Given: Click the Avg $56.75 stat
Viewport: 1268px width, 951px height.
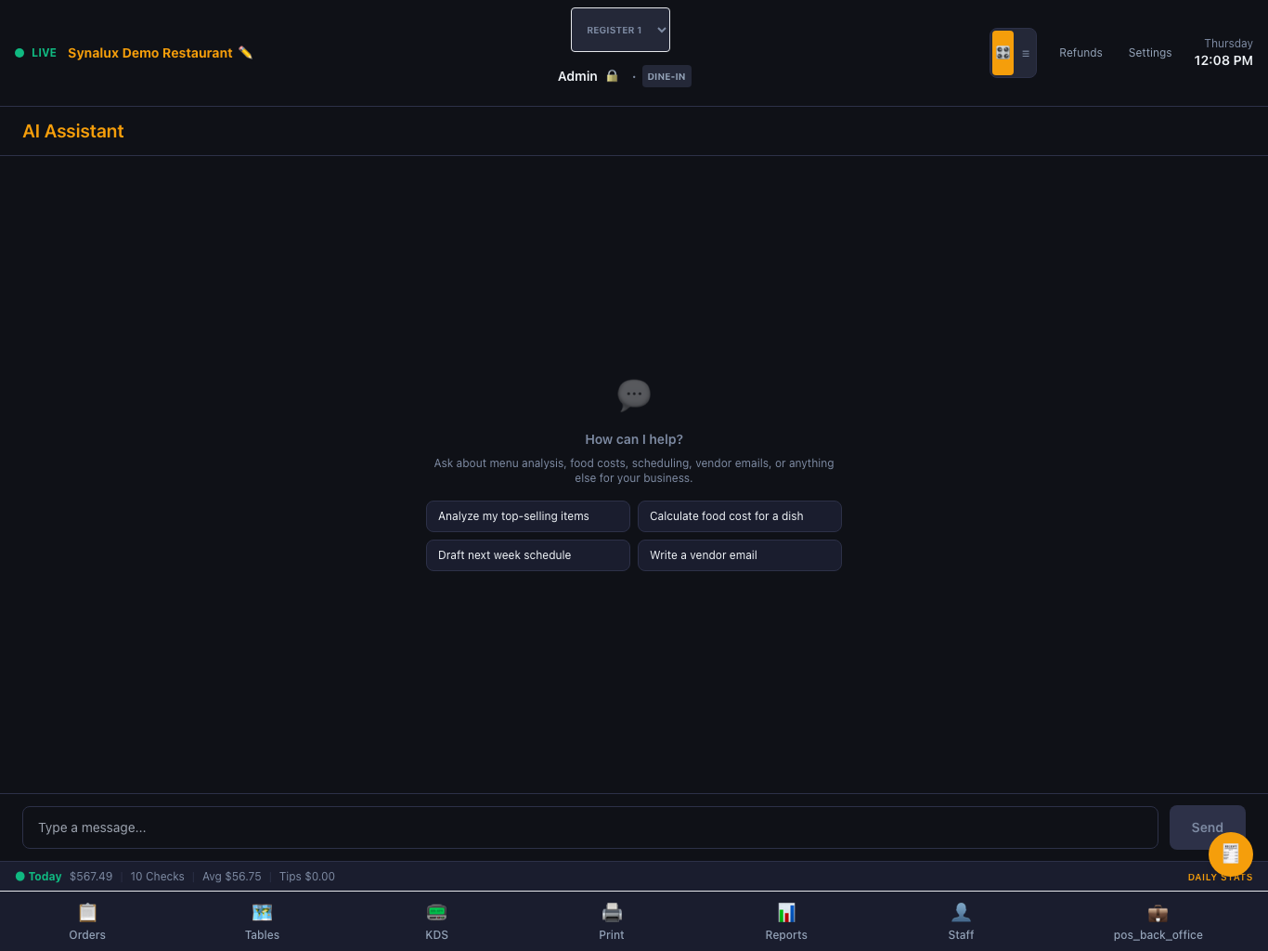Looking at the screenshot, I should (232, 877).
